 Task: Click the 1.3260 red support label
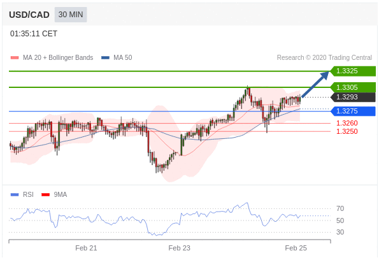347,123
